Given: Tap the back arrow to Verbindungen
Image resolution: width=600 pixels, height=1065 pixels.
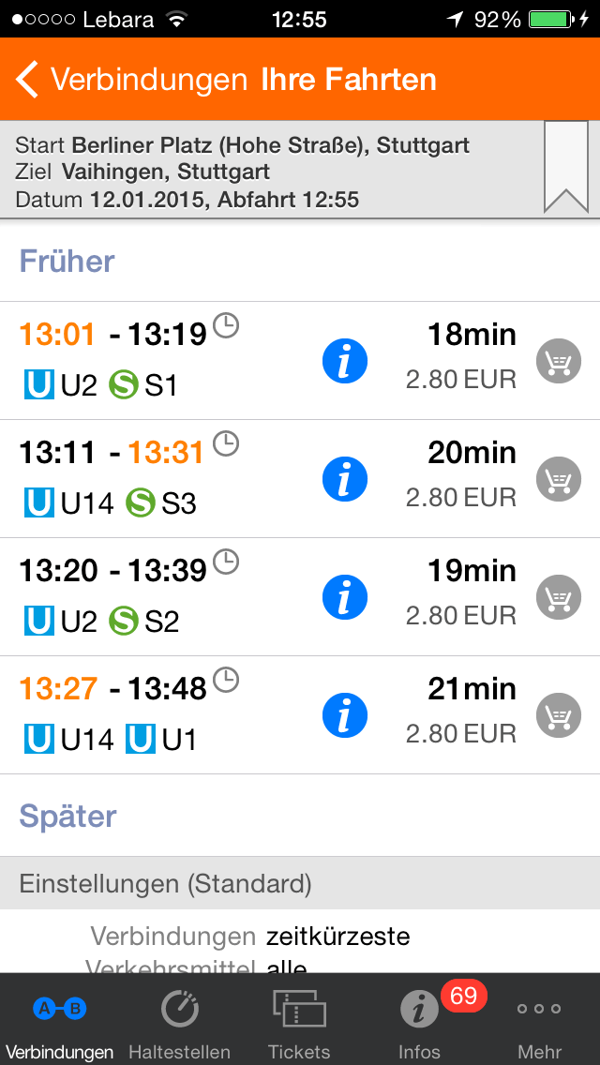Looking at the screenshot, I should (x=28, y=80).
